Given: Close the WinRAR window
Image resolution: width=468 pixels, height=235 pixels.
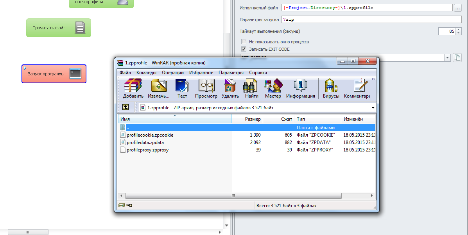Looking at the screenshot, I should [368, 61].
